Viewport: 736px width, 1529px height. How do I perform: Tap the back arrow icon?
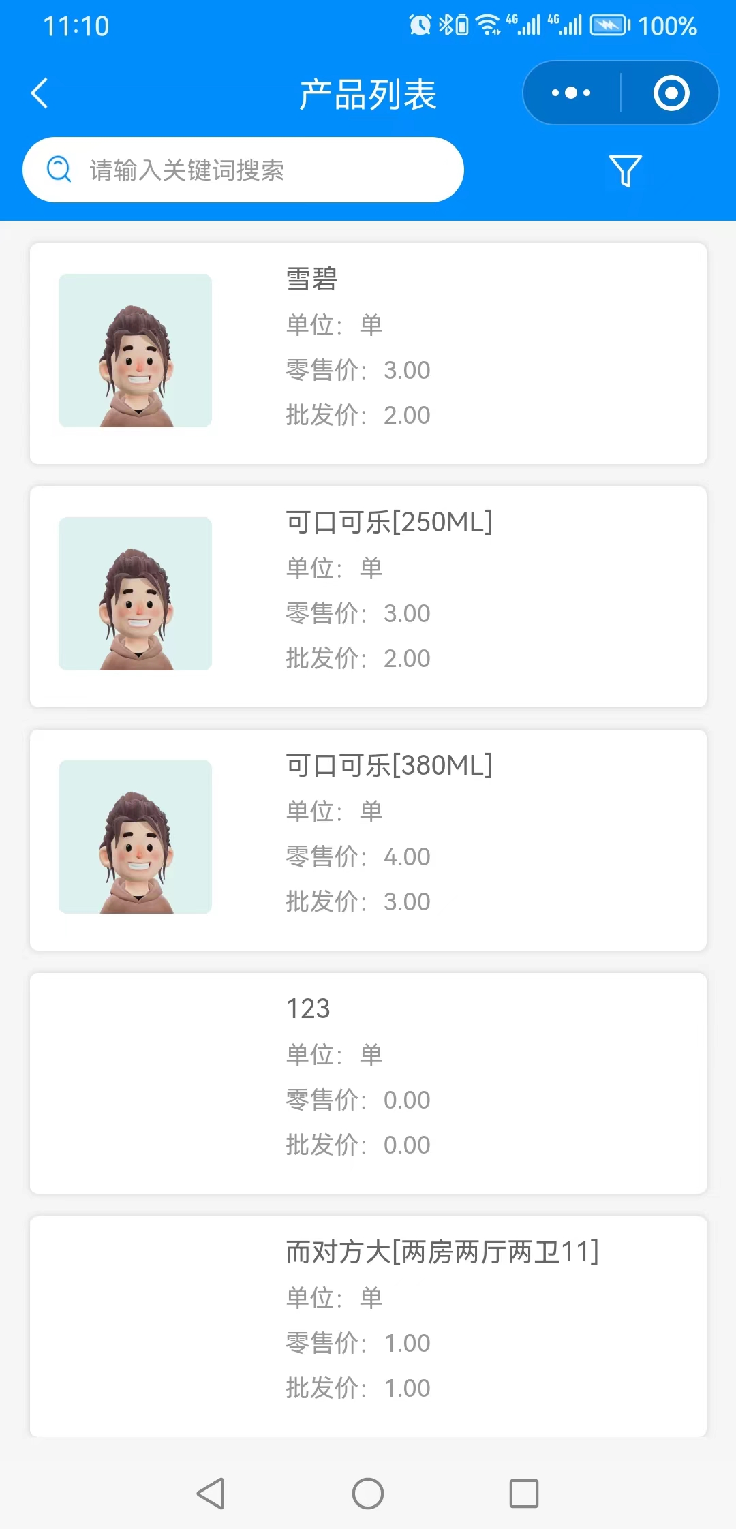tap(40, 93)
